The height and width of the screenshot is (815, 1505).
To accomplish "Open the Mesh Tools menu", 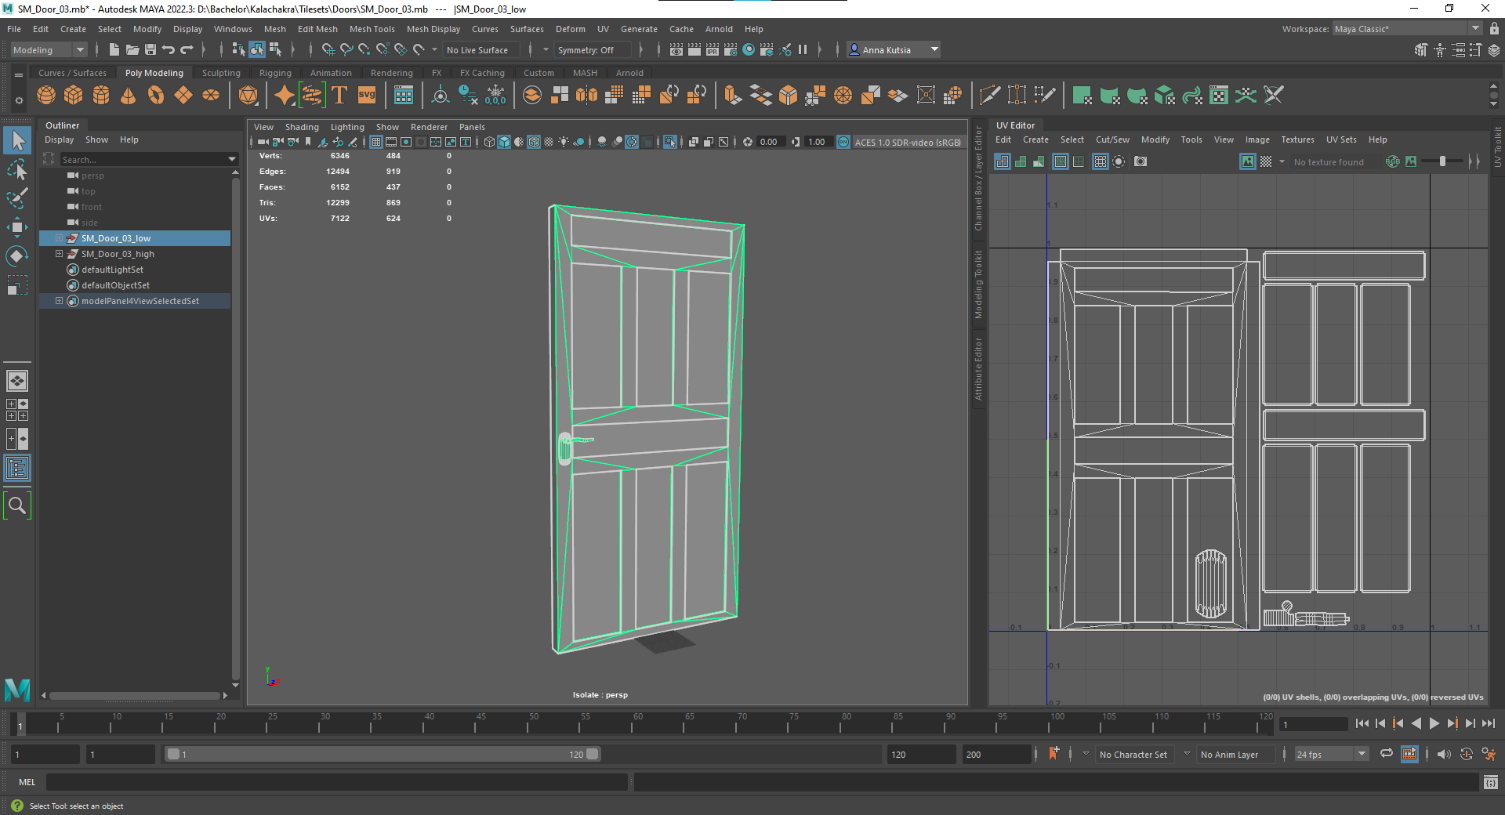I will click(x=372, y=29).
